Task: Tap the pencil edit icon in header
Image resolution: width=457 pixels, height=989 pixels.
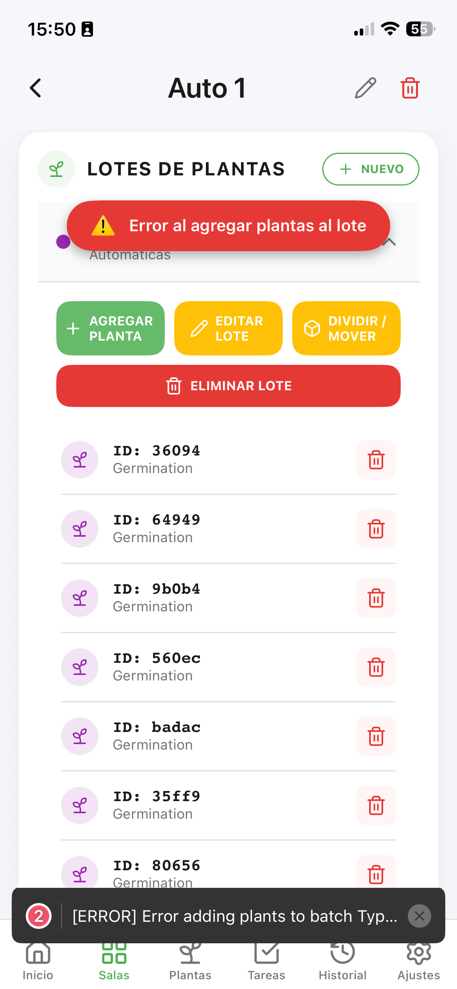Action: pos(366,88)
